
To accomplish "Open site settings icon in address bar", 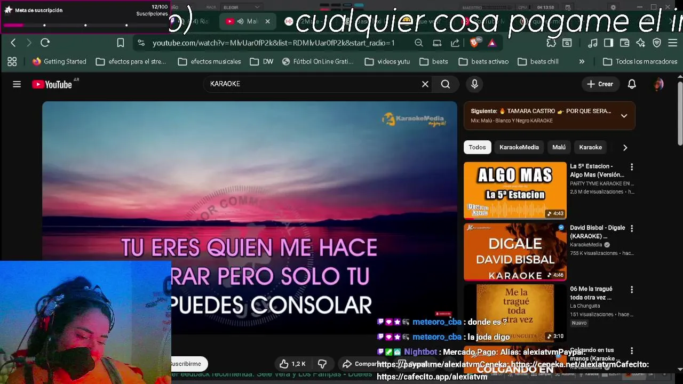I will 140,43.
